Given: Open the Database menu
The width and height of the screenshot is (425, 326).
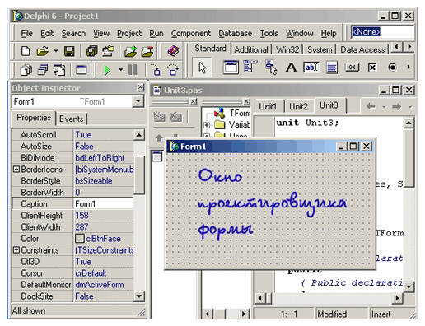Looking at the screenshot, I should pos(236,34).
